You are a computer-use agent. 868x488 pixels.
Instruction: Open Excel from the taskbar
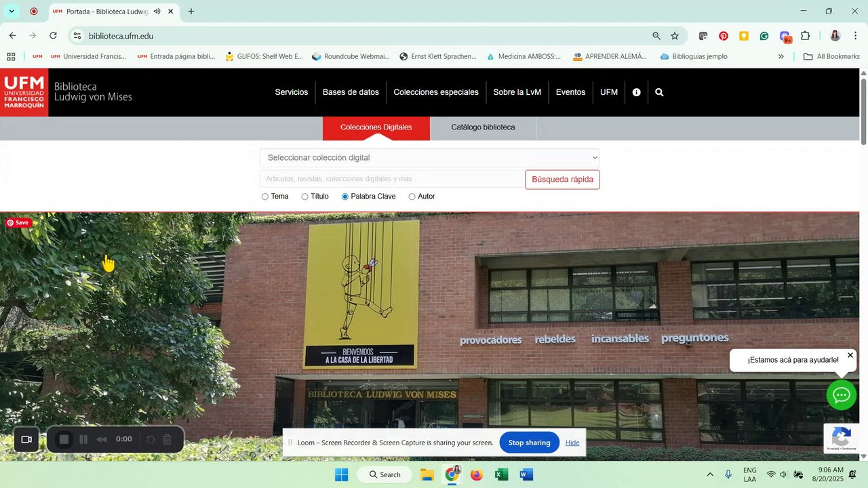tap(501, 474)
